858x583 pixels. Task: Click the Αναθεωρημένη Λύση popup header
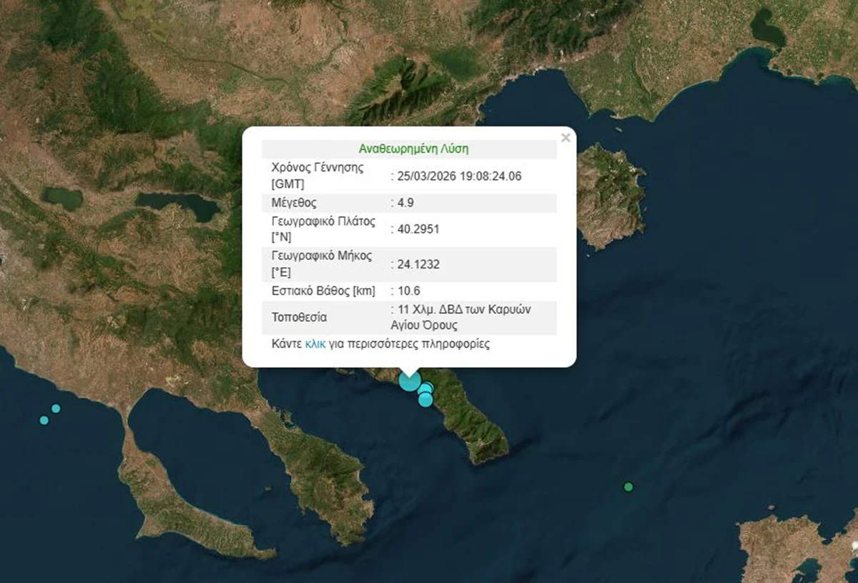[x=413, y=149]
